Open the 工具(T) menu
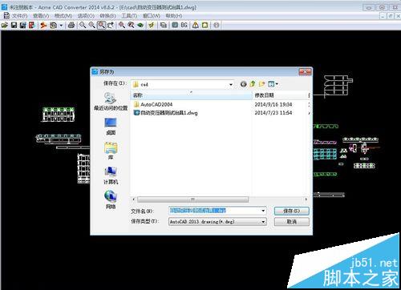This screenshot has height=290, width=401. [x=129, y=16]
